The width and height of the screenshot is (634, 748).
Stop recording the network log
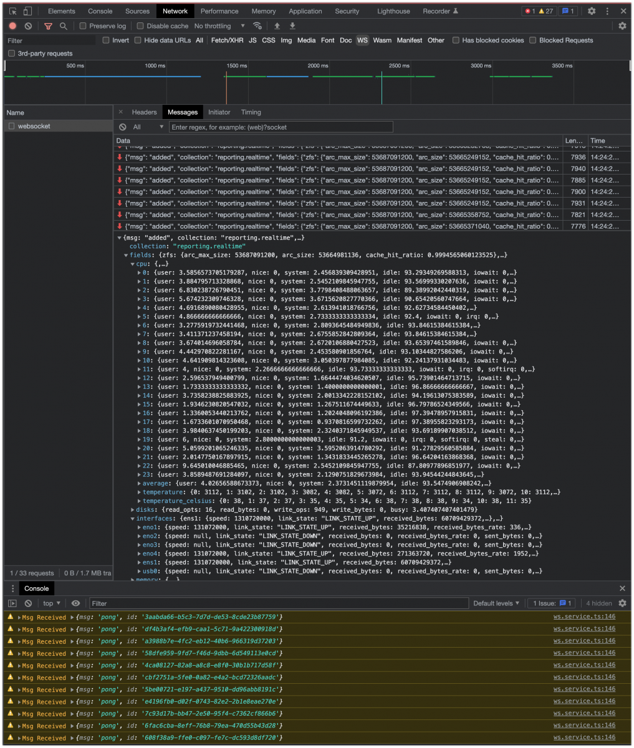[x=13, y=26]
